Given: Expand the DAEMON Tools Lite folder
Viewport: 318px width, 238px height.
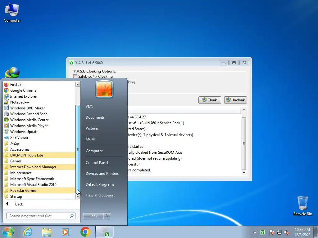Looking at the screenshot, I should (39, 155).
